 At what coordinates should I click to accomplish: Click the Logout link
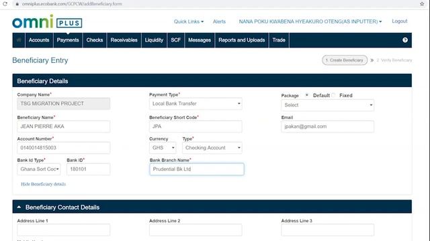click(x=400, y=21)
